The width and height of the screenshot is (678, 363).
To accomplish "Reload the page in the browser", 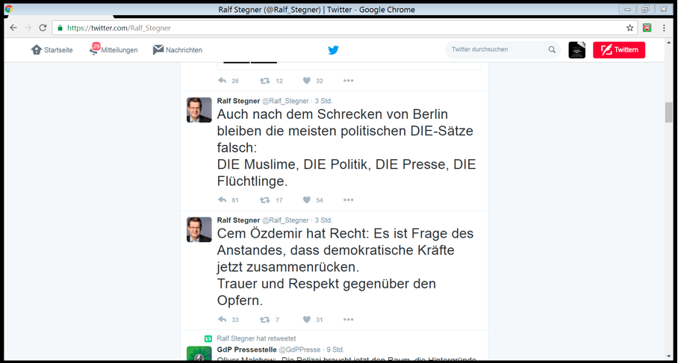I will (43, 28).
